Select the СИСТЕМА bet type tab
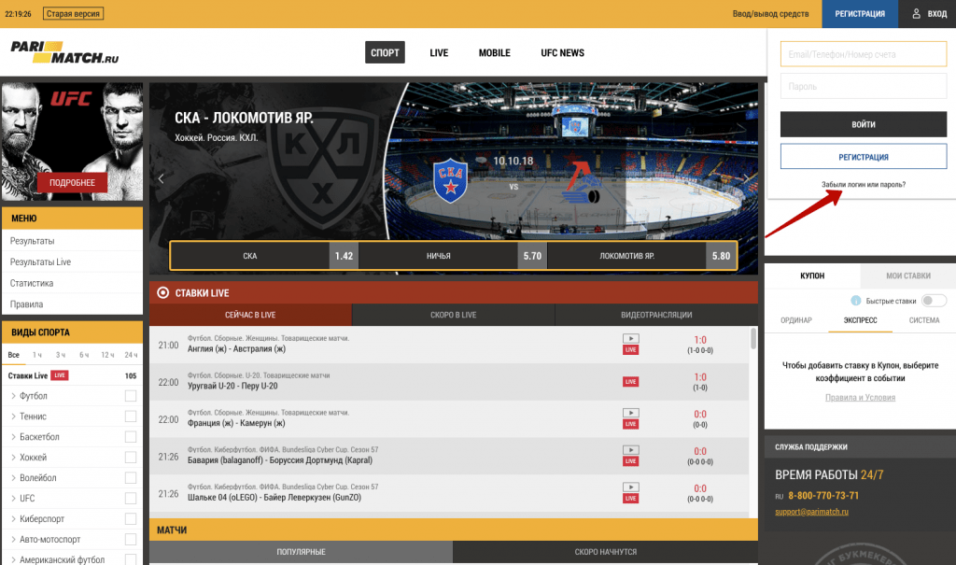The image size is (956, 565). (x=923, y=320)
